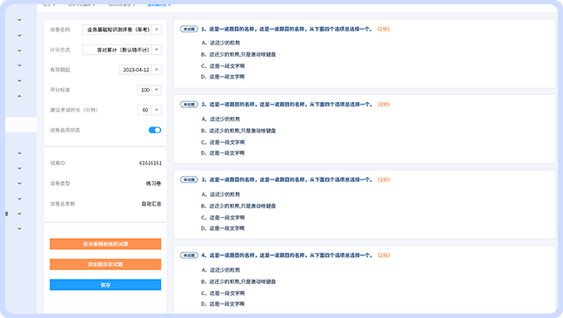This screenshot has height=318, width=563.
Task: Select option B in question 4
Action: (x=238, y=281)
